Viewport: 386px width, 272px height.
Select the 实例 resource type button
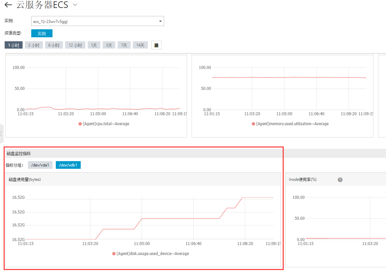point(42,34)
